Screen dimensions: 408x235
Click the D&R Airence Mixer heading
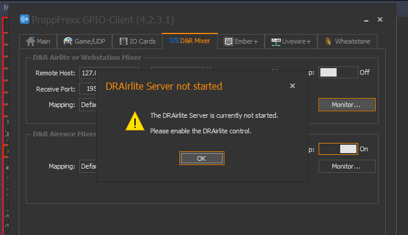point(64,134)
